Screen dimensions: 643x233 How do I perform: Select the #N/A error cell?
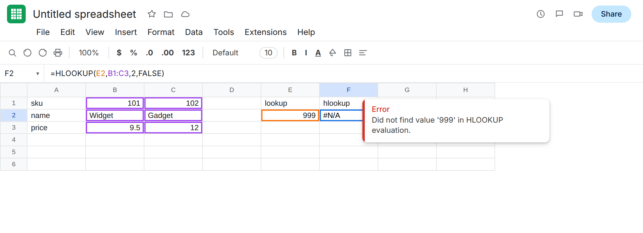click(x=341, y=115)
